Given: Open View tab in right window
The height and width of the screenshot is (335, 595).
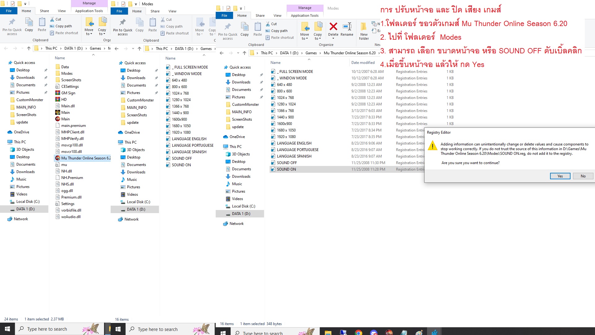Looking at the screenshot, I should click(x=277, y=16).
